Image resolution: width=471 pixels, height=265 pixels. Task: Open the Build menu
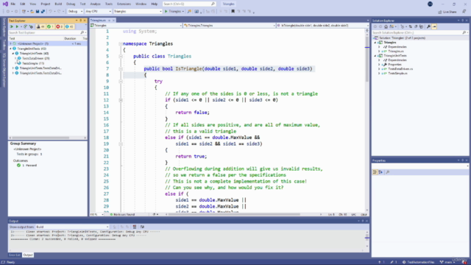point(58,4)
